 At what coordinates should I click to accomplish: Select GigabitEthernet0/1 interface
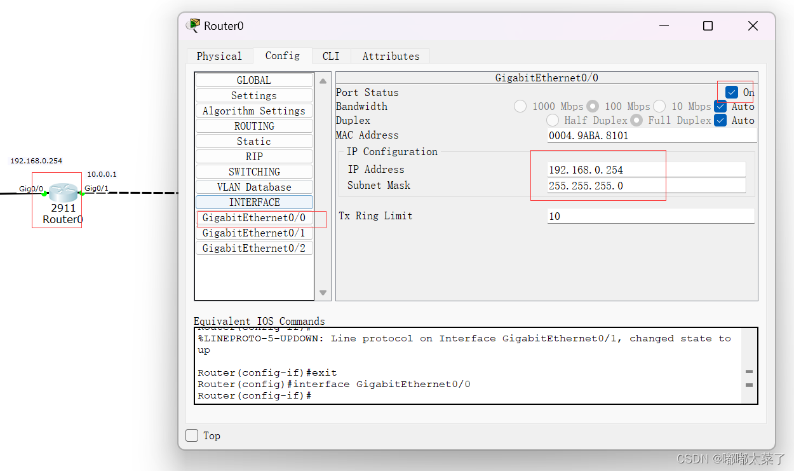coord(254,233)
